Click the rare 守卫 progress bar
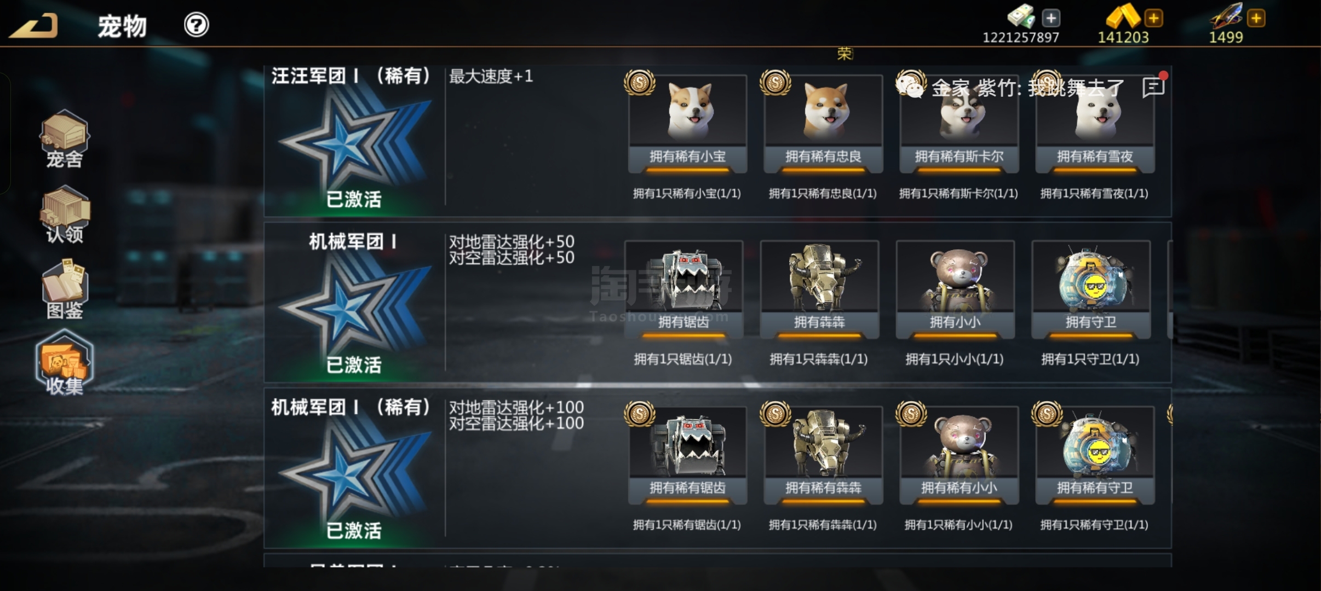This screenshot has height=591, width=1321. (x=1095, y=501)
